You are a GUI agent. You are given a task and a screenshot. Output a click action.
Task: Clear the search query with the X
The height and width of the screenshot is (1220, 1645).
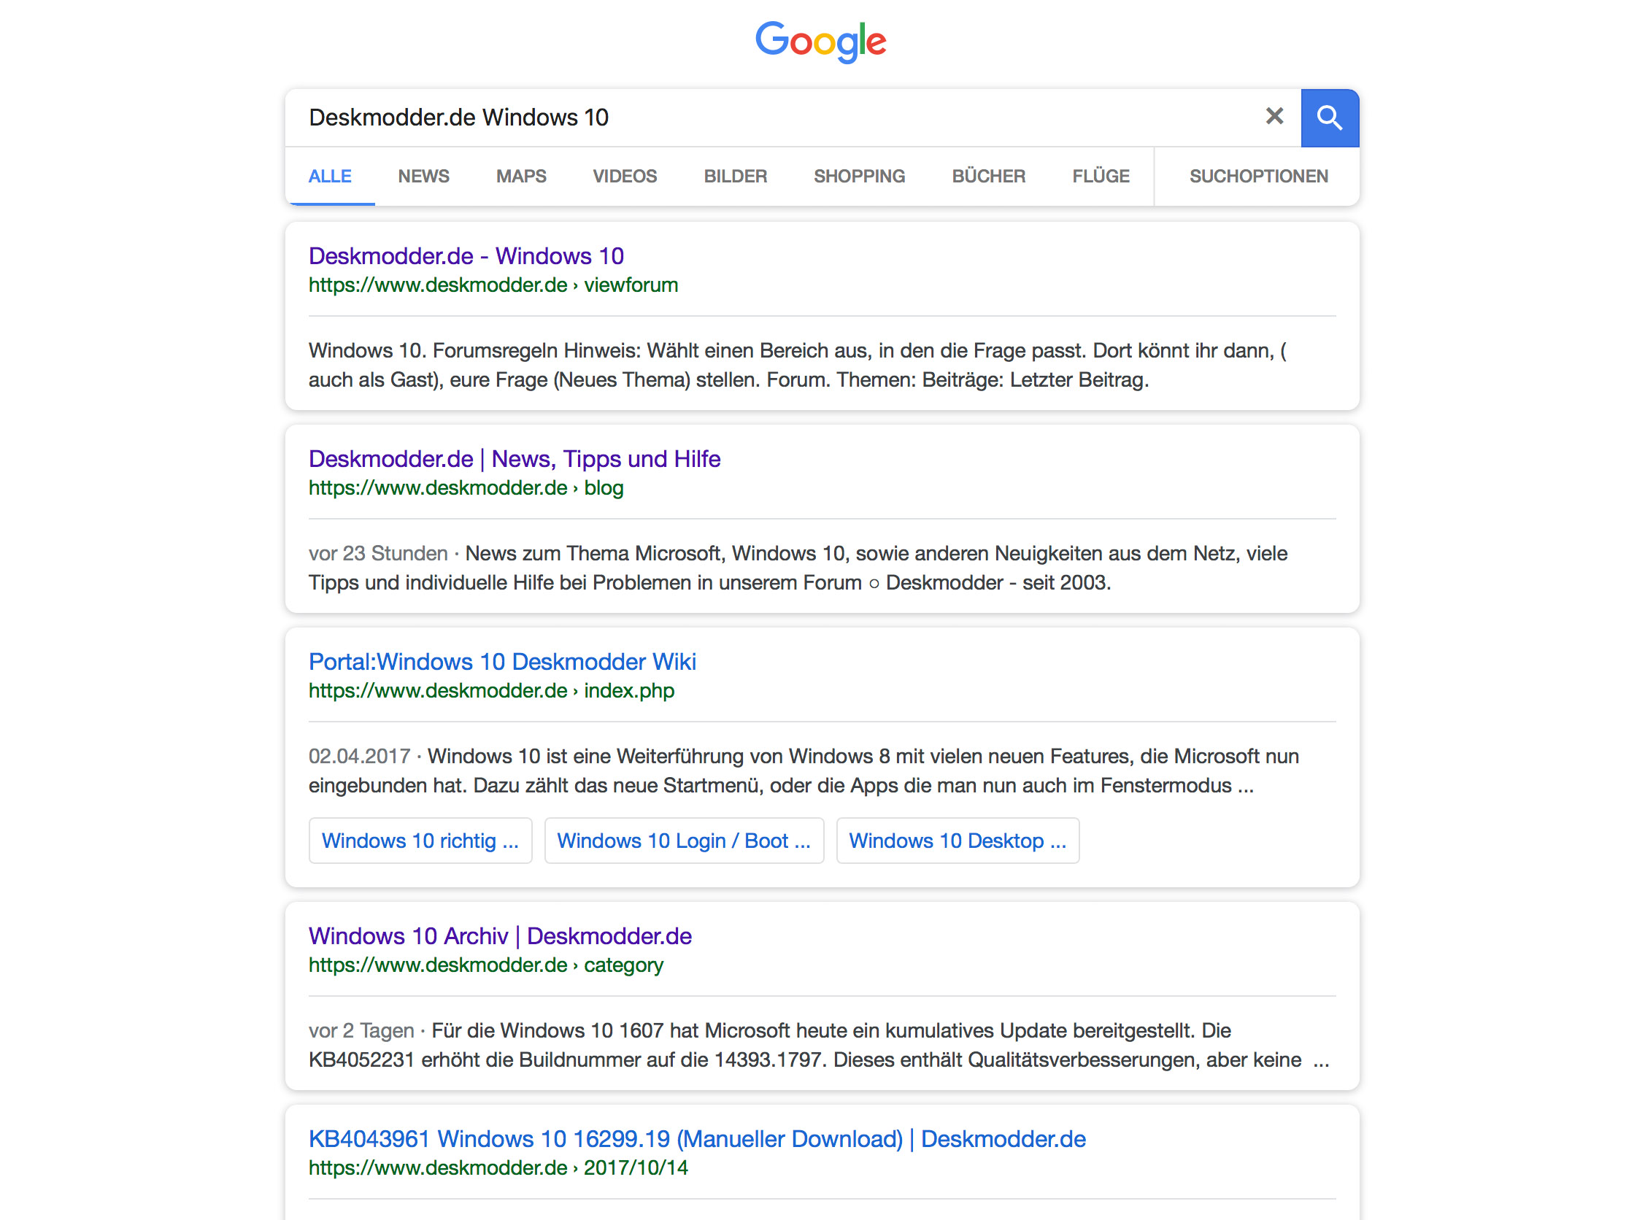(x=1274, y=117)
